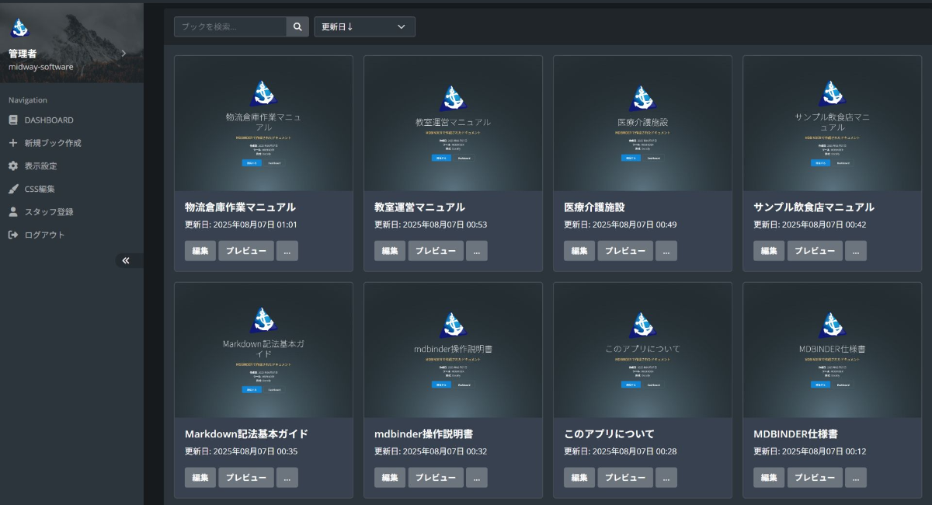The height and width of the screenshot is (505, 932).
Task: Expand the 管理者 profile chevron
Action: tap(123, 54)
